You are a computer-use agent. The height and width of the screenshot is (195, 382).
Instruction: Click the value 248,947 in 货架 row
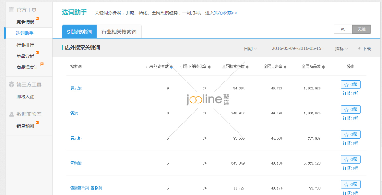tap(238, 113)
